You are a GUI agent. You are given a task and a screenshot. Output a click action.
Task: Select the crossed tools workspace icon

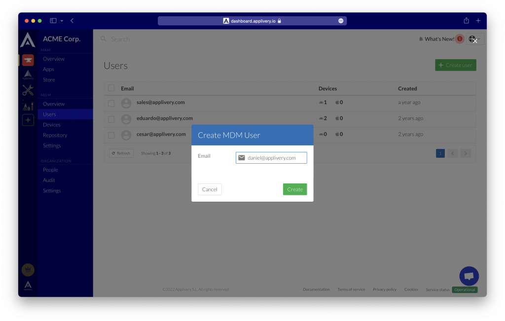pos(28,90)
